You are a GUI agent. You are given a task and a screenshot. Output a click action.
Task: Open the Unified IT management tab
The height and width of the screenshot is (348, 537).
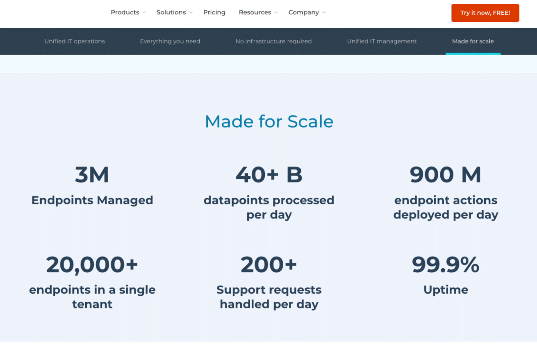(x=382, y=41)
